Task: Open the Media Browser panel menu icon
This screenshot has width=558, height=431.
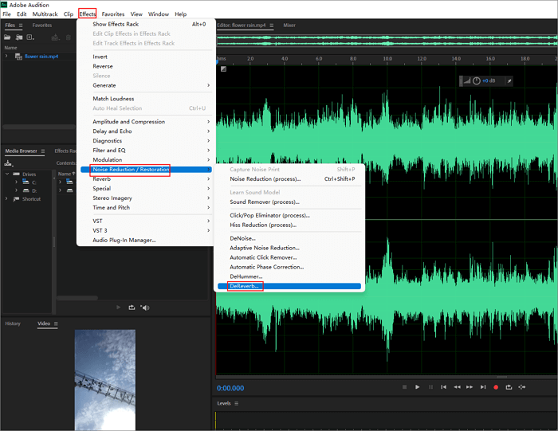Action: (43, 151)
